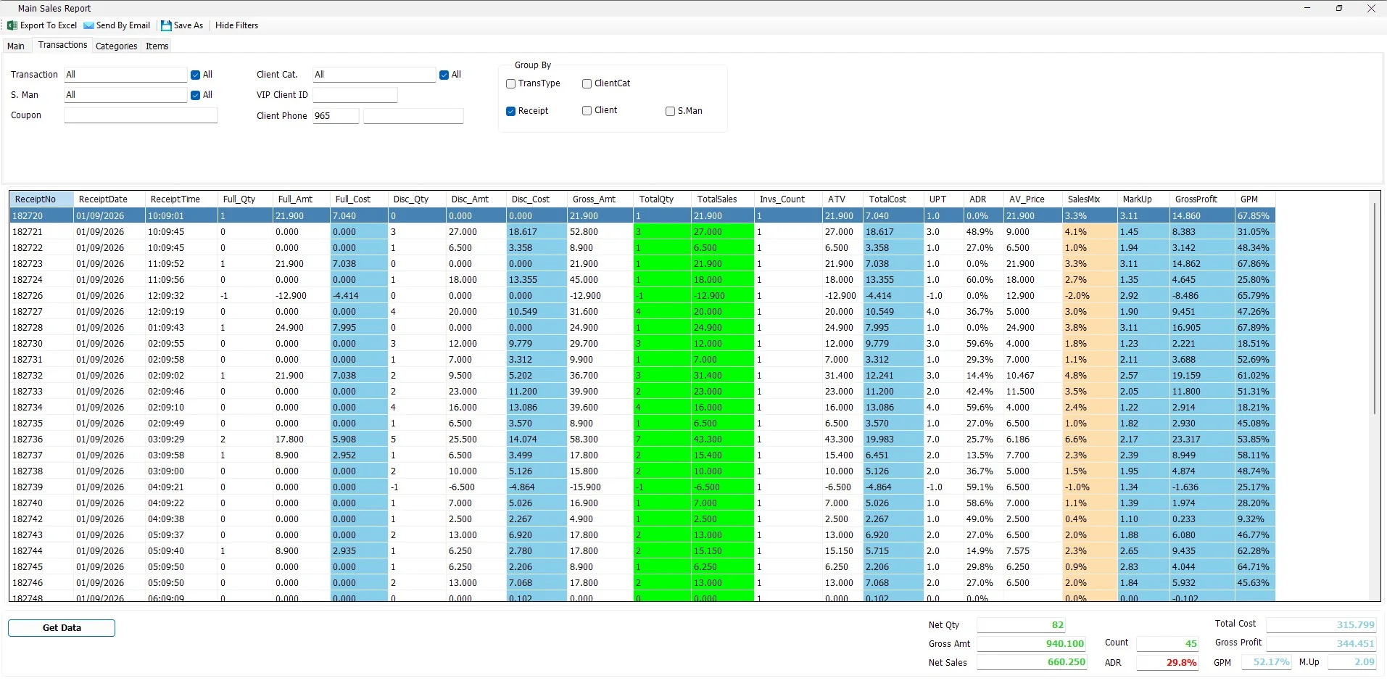Click the VIP Client ID input field
Screen dimensions: 1387x681
pyautogui.click(x=355, y=95)
